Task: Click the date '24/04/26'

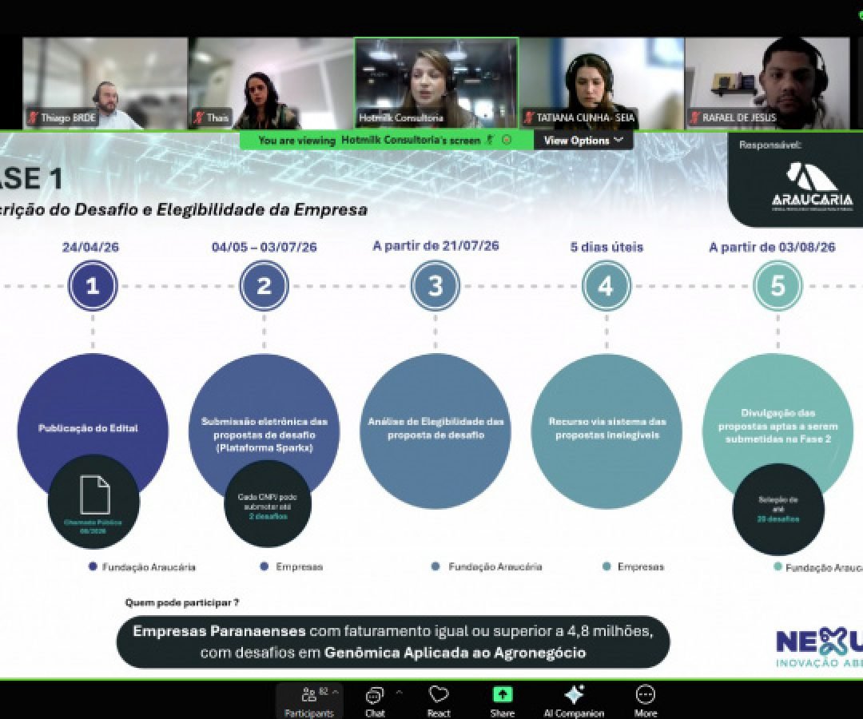Action: pyautogui.click(x=90, y=247)
